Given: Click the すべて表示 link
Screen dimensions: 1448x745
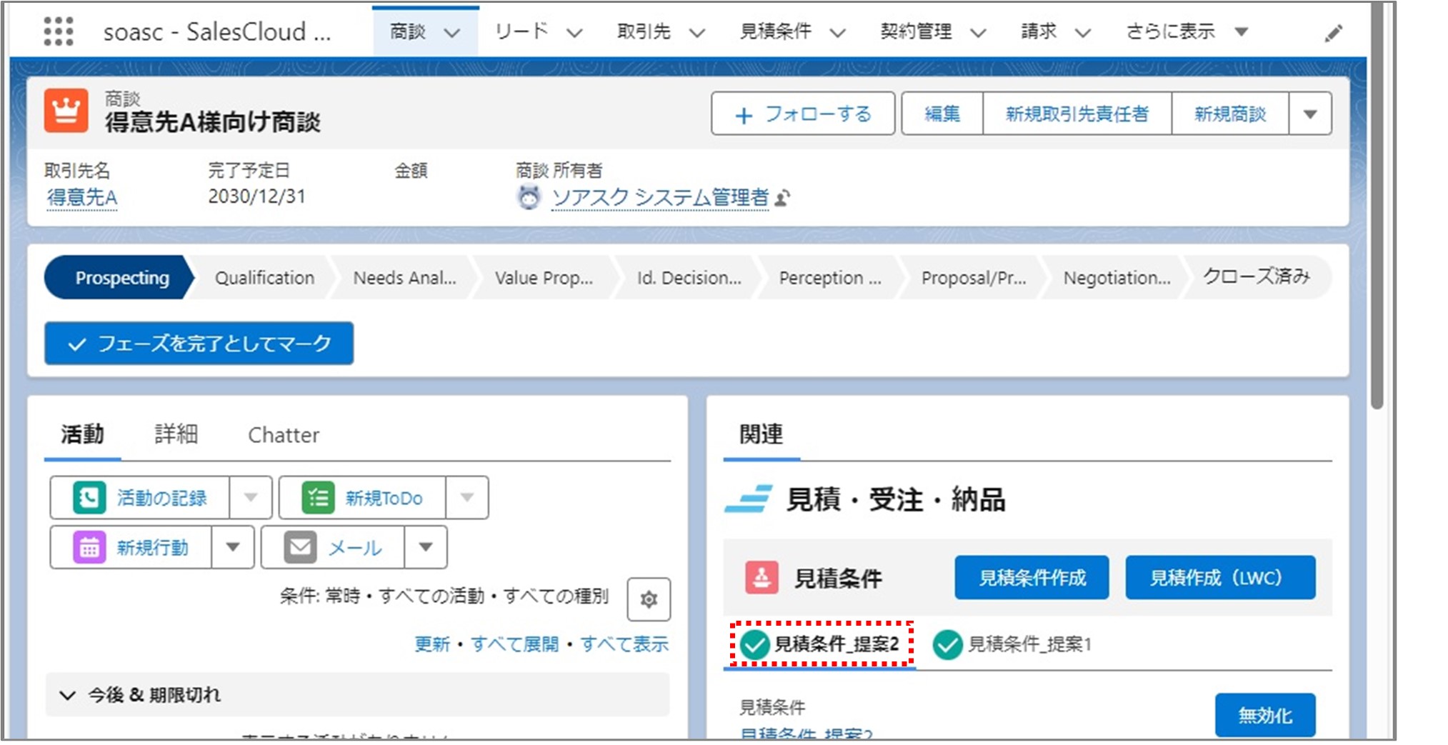Looking at the screenshot, I should pyautogui.click(x=624, y=644).
